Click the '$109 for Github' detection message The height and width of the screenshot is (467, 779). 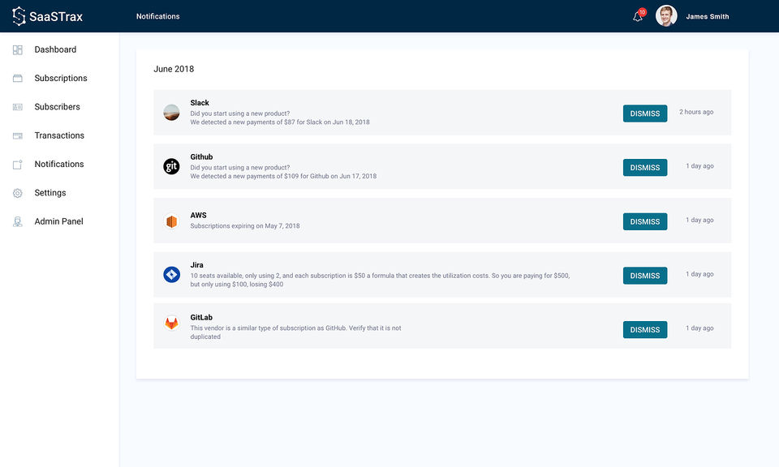283,176
